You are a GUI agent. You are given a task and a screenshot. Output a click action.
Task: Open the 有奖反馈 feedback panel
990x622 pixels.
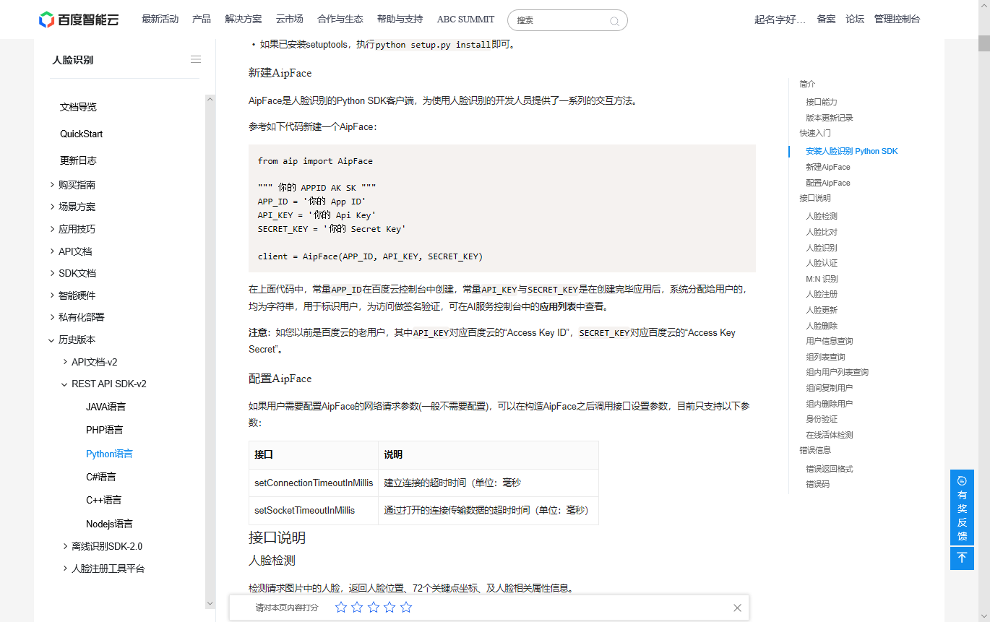tap(962, 515)
